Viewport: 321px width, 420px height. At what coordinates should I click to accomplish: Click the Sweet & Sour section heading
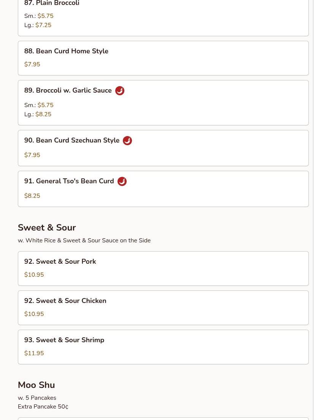[x=47, y=228]
